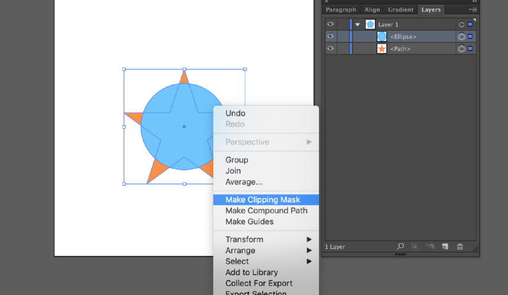This screenshot has width=508, height=295.
Task: Click the blue selection square for Layer 1
Action: point(470,24)
